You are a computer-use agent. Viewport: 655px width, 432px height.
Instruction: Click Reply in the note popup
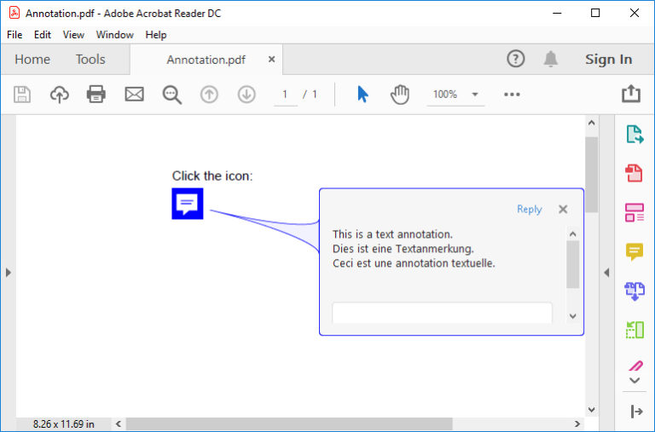coord(530,209)
